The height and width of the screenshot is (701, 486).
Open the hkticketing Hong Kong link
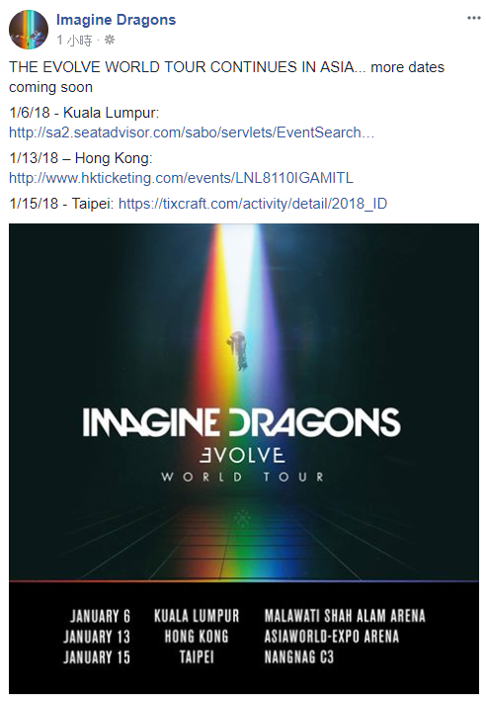pyautogui.click(x=181, y=178)
